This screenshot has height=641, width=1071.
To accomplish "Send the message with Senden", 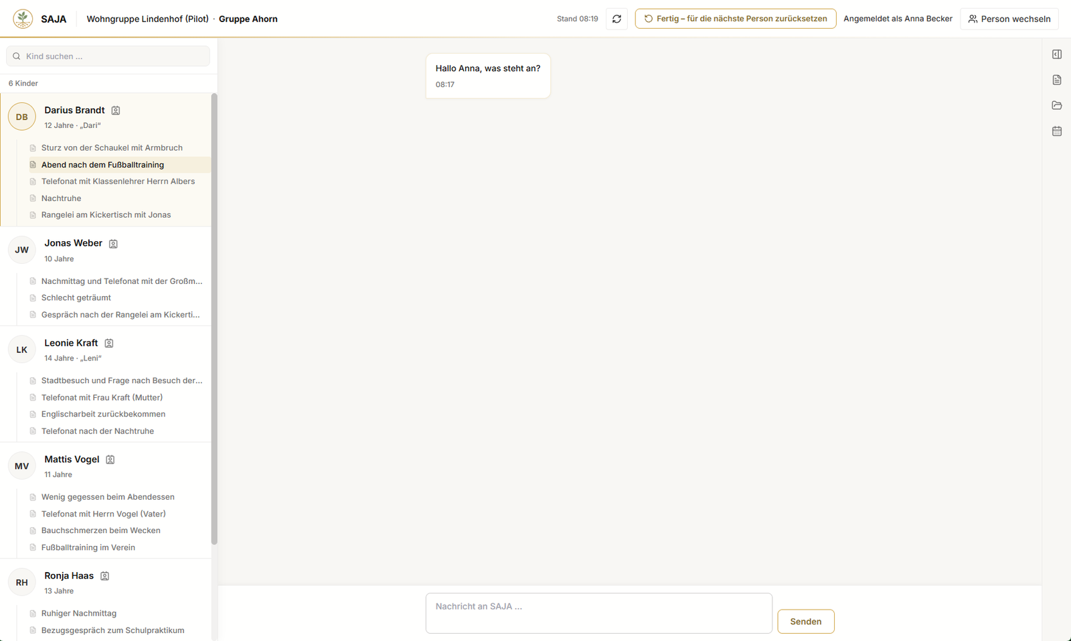I will tap(806, 622).
